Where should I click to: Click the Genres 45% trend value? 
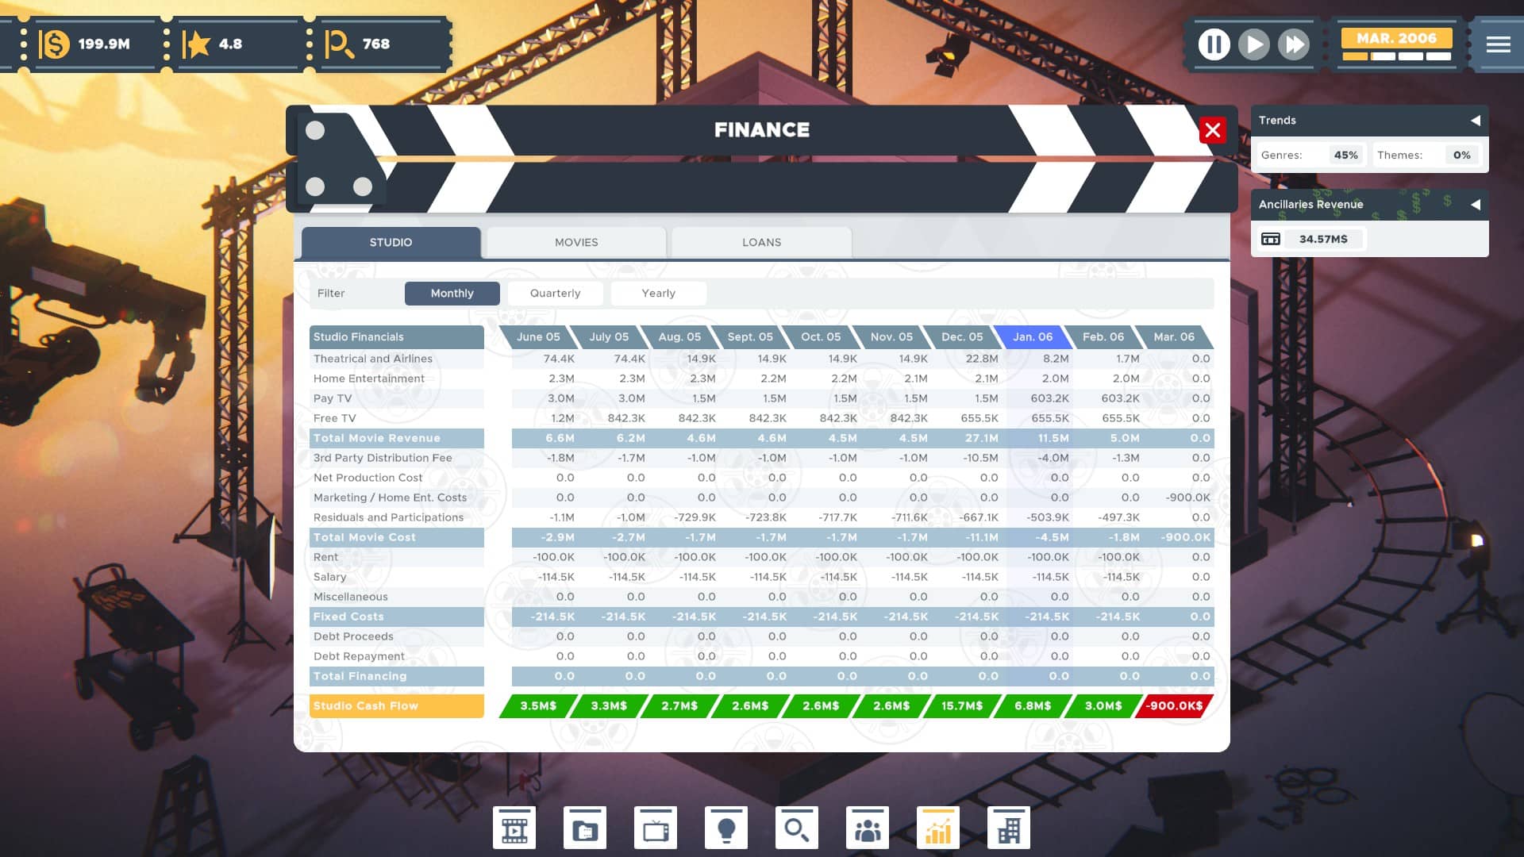click(1345, 156)
